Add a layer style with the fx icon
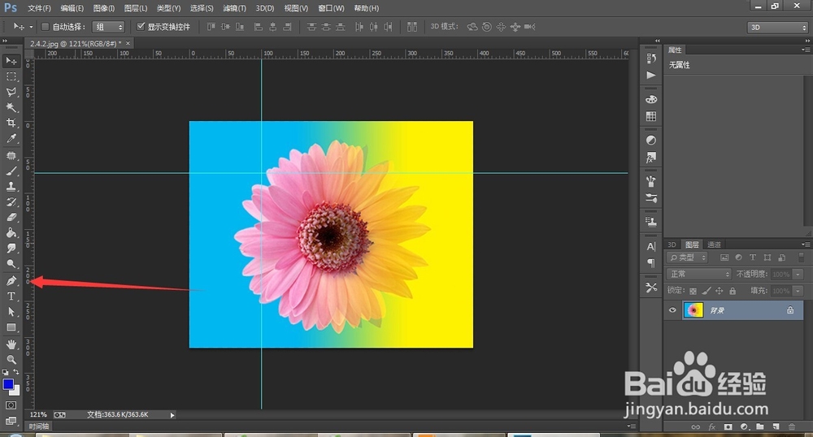The height and width of the screenshot is (437, 813). pyautogui.click(x=711, y=426)
